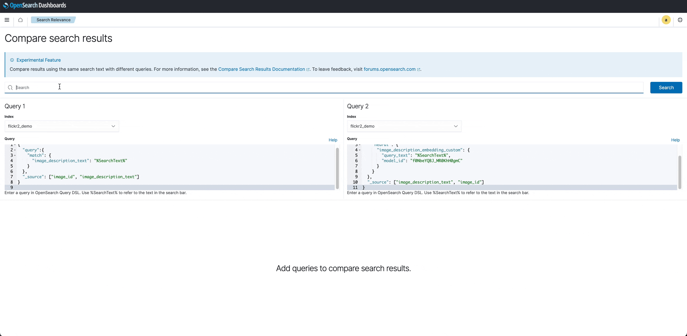Click into the Search text input field
The width and height of the screenshot is (687, 336).
click(x=143, y=87)
